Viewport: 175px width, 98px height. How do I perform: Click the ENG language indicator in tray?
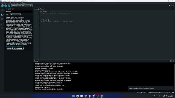click(161, 96)
